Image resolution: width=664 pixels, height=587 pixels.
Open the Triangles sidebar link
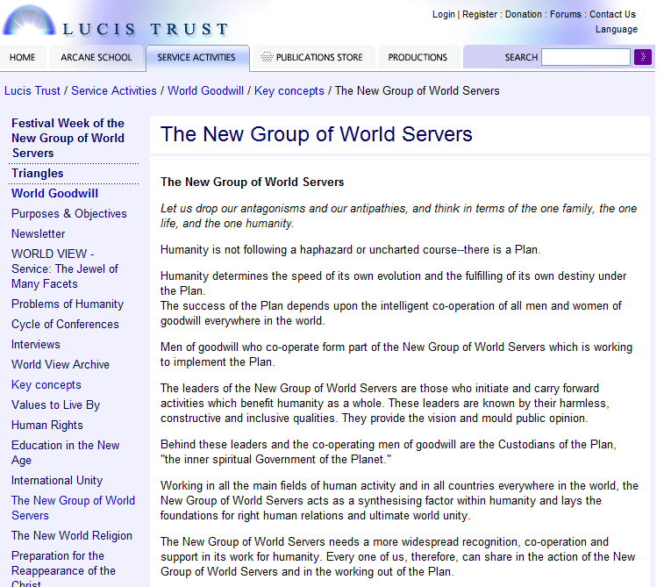[x=37, y=173]
